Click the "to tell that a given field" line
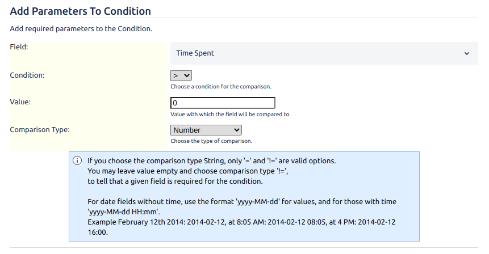Screen dimensions: 489x254 (x=175, y=181)
